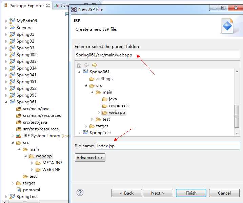Click the Finish button
This screenshot has height=203, width=243.
point(191,193)
